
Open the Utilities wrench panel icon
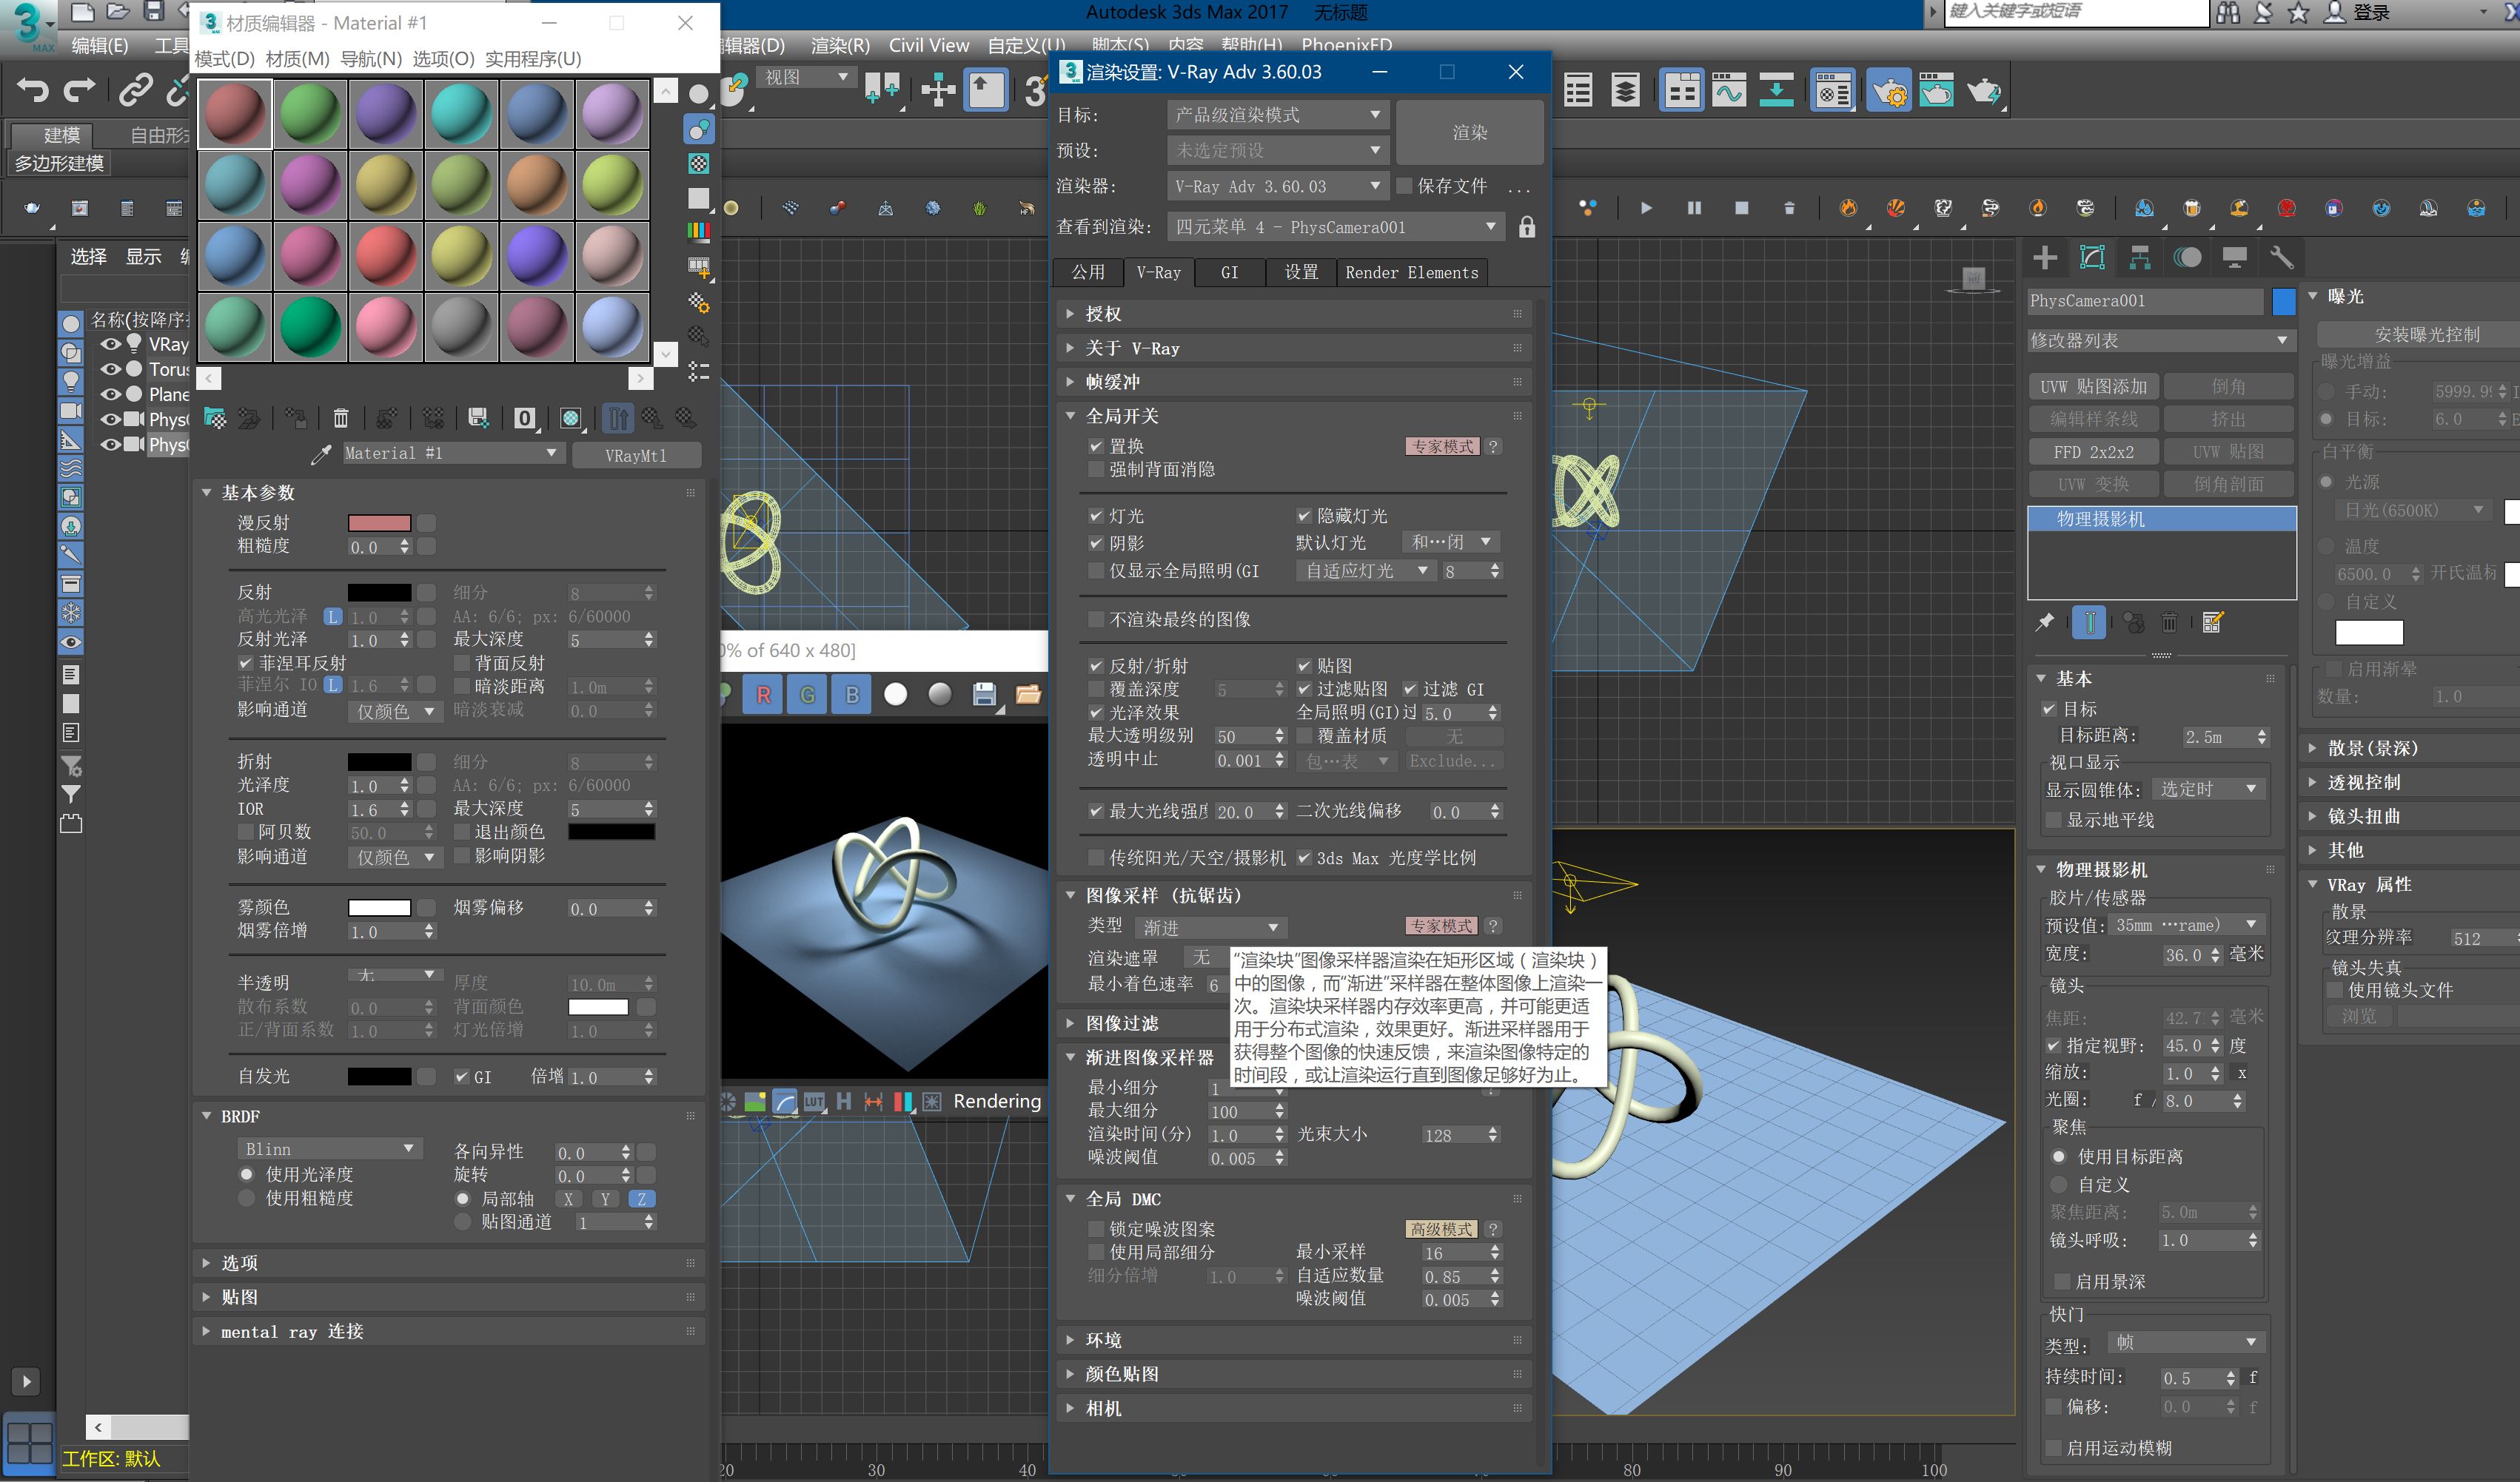pyautogui.click(x=2281, y=257)
